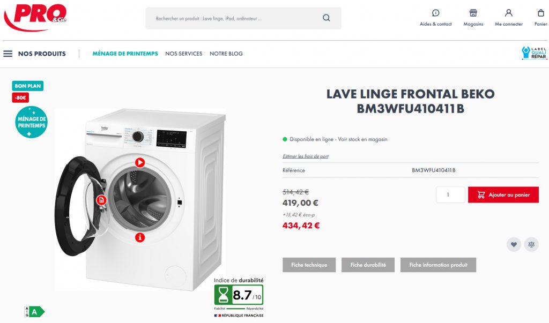Go to NOS SERVICES
Screen dimensions: 549x323
[184, 54]
